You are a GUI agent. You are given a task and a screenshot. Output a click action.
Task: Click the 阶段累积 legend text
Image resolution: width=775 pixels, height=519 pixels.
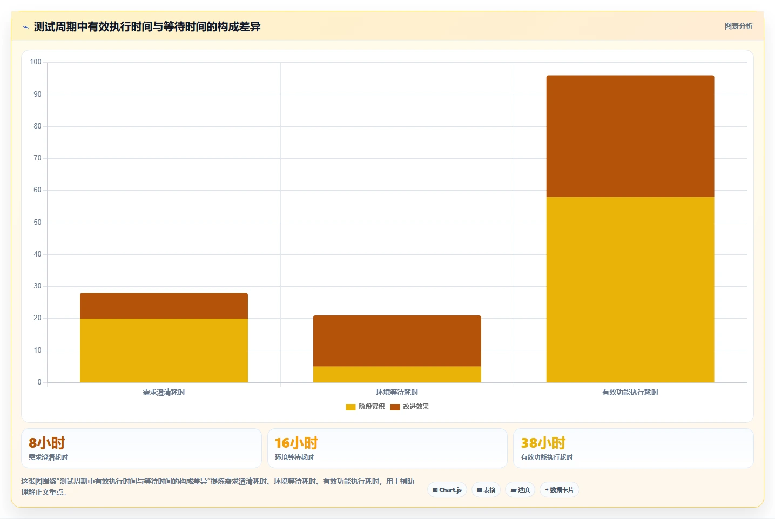[372, 407]
